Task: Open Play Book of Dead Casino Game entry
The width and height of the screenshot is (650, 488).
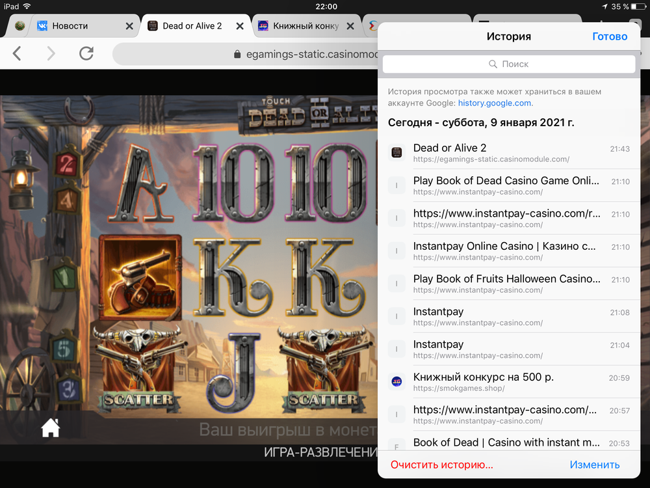Action: [x=509, y=185]
